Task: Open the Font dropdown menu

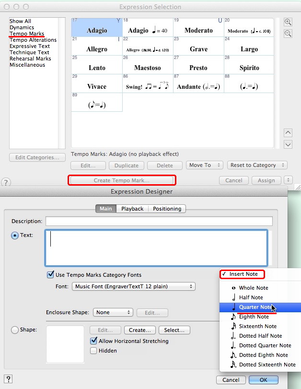Action: coord(134,286)
